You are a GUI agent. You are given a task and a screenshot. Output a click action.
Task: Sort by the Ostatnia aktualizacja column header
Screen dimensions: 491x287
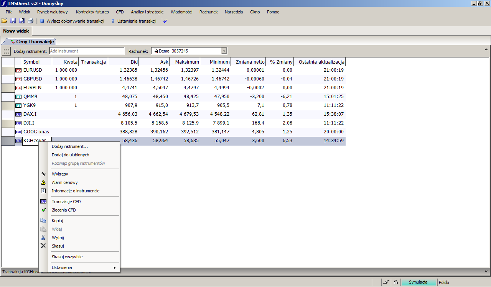320,62
